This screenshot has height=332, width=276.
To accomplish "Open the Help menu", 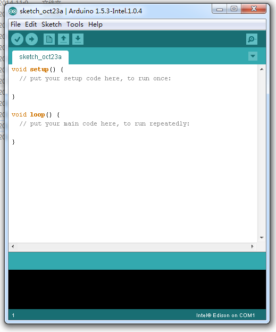I will (95, 24).
